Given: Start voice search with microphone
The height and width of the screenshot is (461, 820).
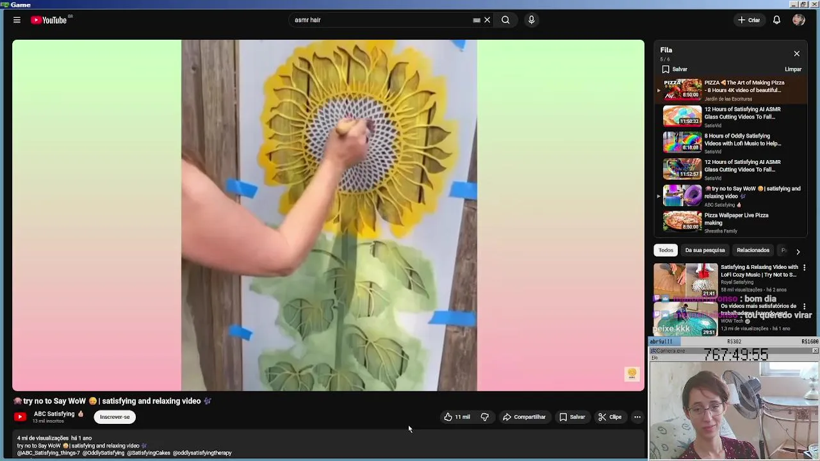Looking at the screenshot, I should tap(531, 20).
